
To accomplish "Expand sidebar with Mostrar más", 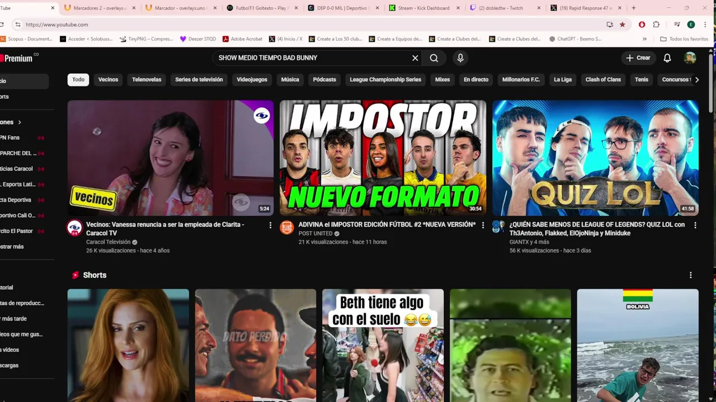I will [x=12, y=247].
